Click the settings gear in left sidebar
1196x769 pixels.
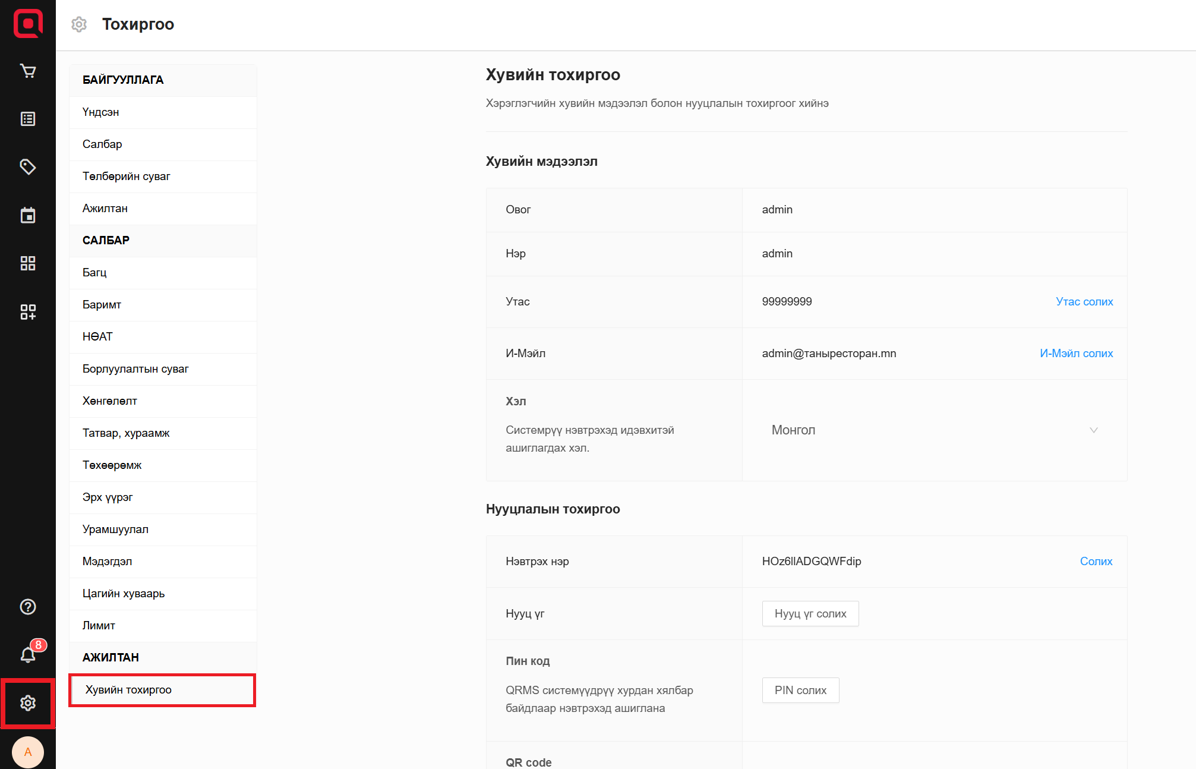[x=28, y=703]
